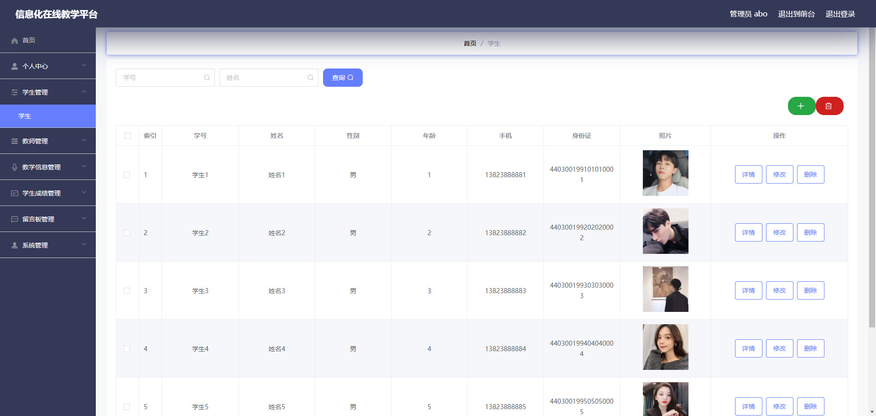Click 删除 for row 学生2

coord(810,232)
